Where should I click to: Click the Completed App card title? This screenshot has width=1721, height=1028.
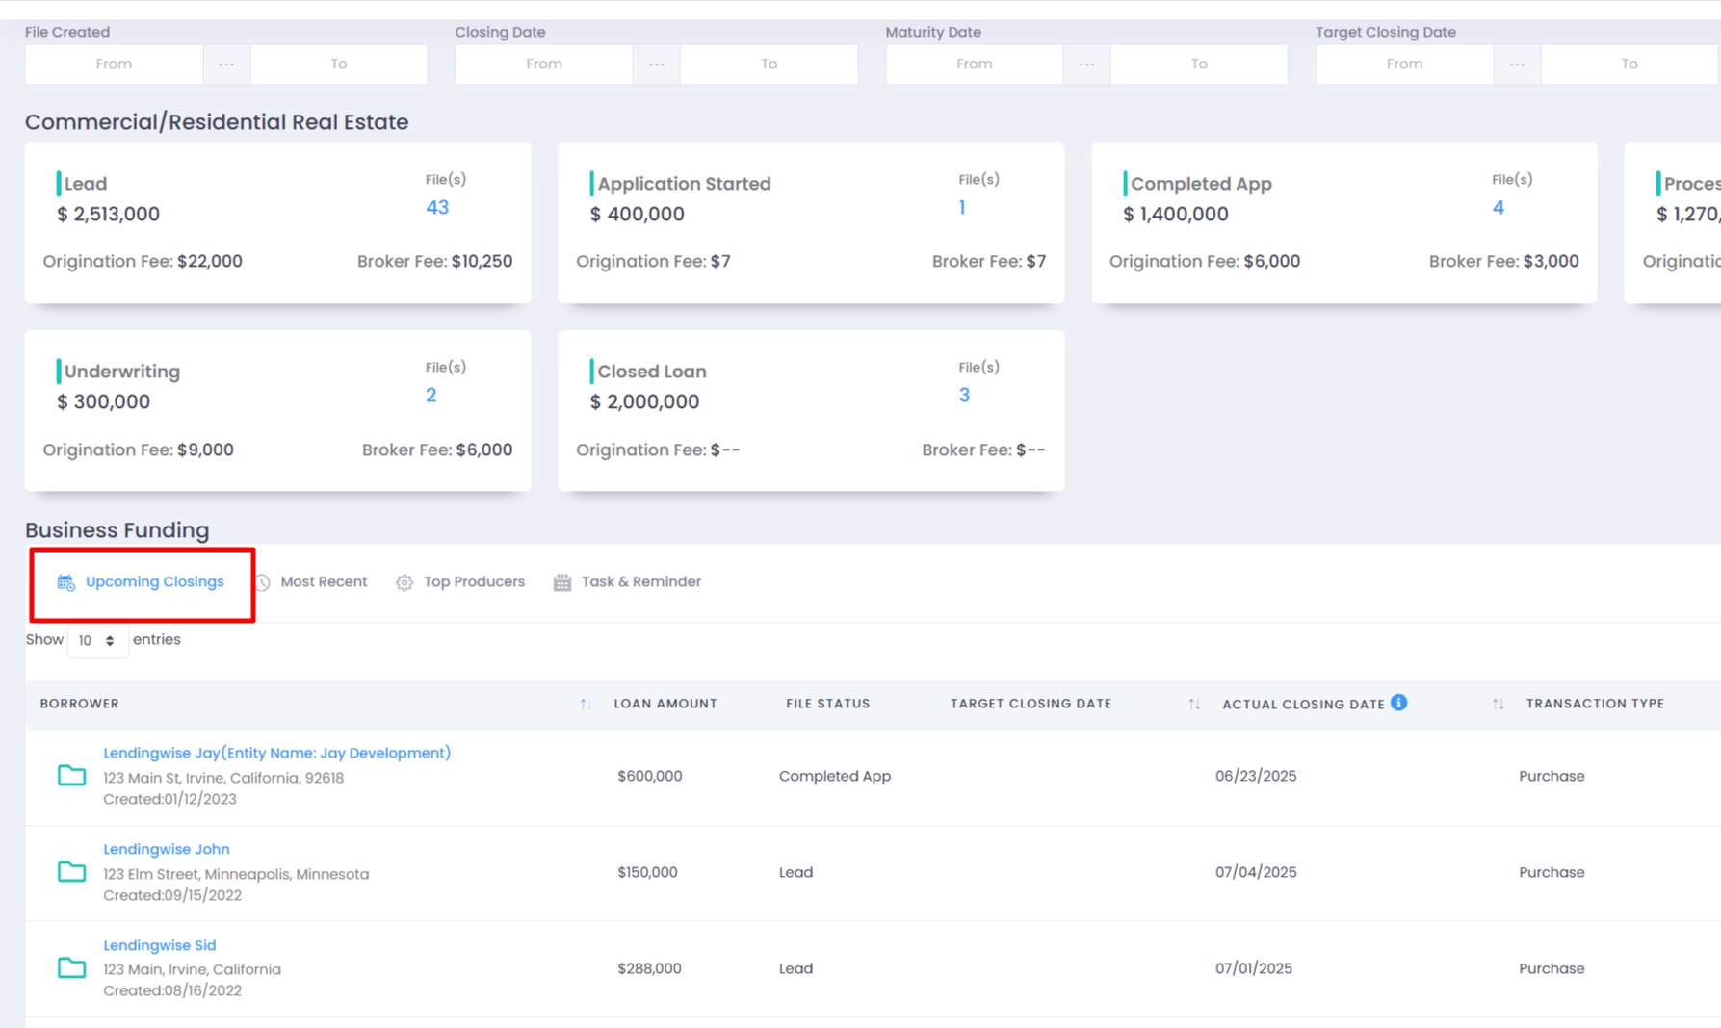(x=1201, y=184)
